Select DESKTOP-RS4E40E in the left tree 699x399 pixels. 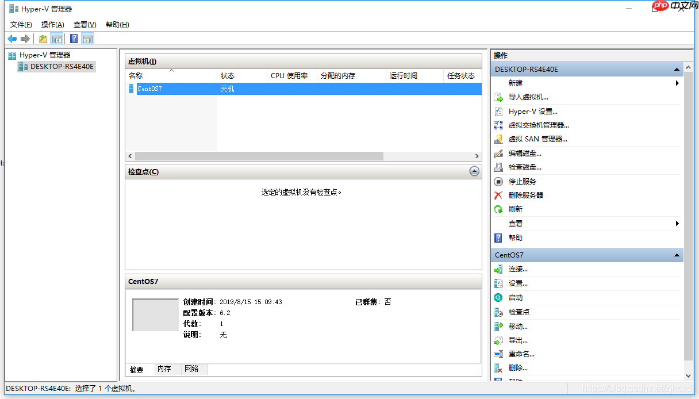click(60, 66)
